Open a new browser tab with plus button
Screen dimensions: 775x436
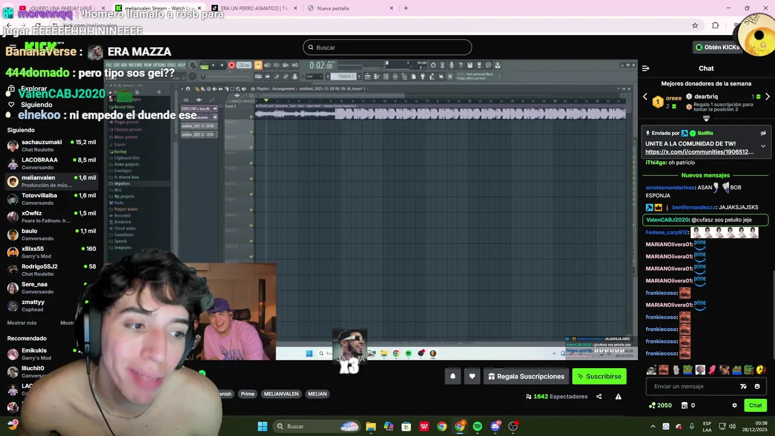coord(406,8)
